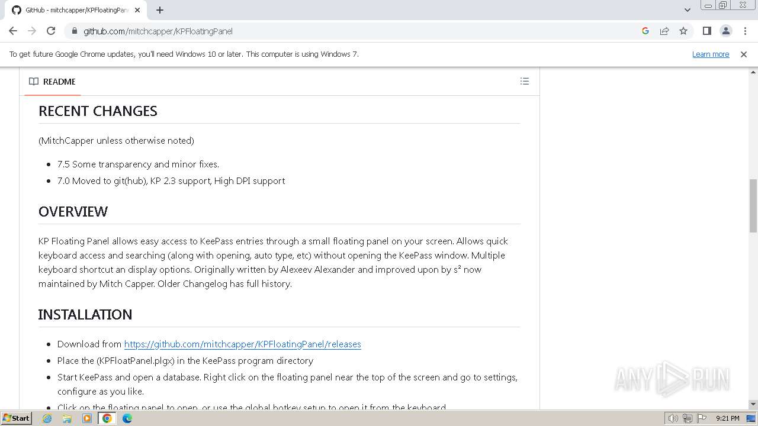
Task: Share this page via share icon
Action: [x=664, y=31]
